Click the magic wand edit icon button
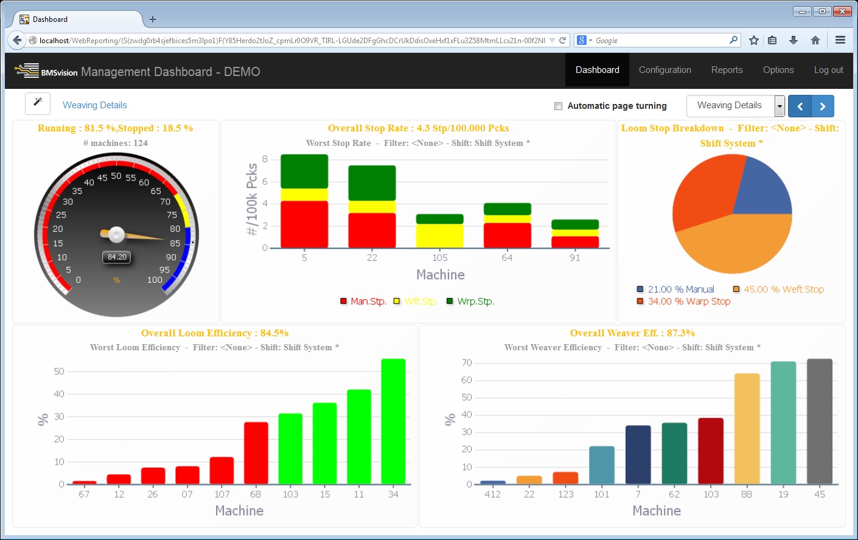This screenshot has height=540, width=858. [x=38, y=103]
